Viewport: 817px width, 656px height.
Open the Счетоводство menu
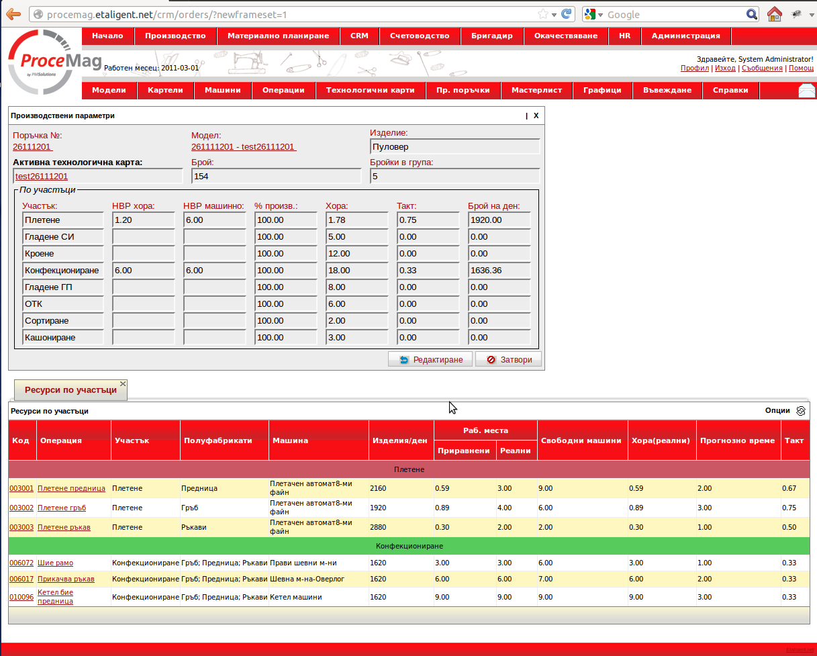tap(420, 36)
